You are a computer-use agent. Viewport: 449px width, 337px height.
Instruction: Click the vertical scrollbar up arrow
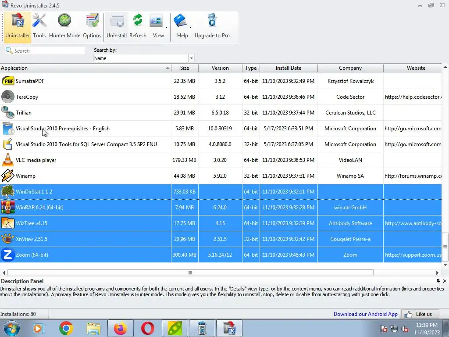click(445, 67)
